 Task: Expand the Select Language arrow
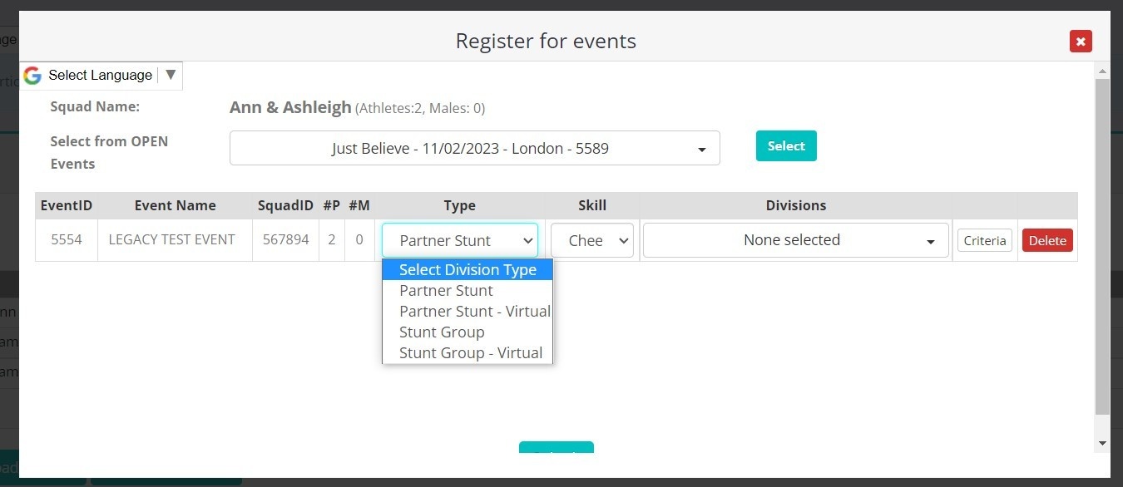tap(171, 75)
